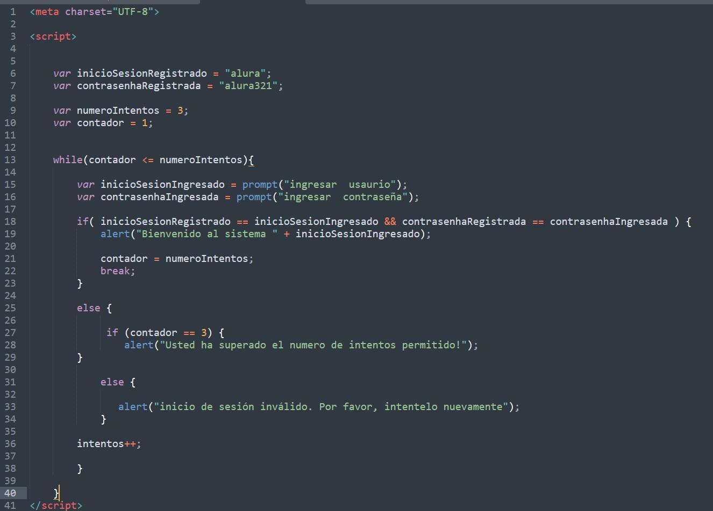Click the number 3 assigned on line 9
713x511 pixels.
click(180, 110)
